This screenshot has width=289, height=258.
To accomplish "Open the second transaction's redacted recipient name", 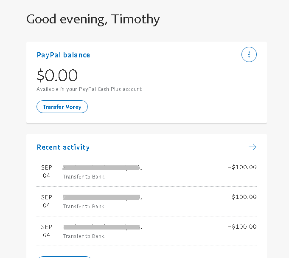I will 102,197.
